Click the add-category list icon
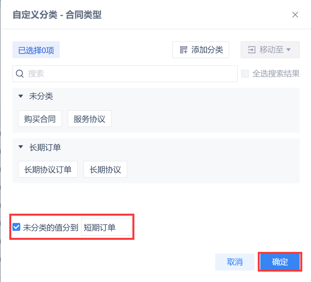311x282 pixels. (x=183, y=50)
